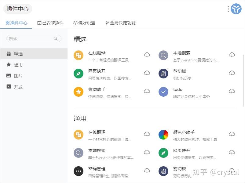This screenshot has height=183, width=245.
Task: Click the todo checkmark icon
Action: click(x=163, y=92)
